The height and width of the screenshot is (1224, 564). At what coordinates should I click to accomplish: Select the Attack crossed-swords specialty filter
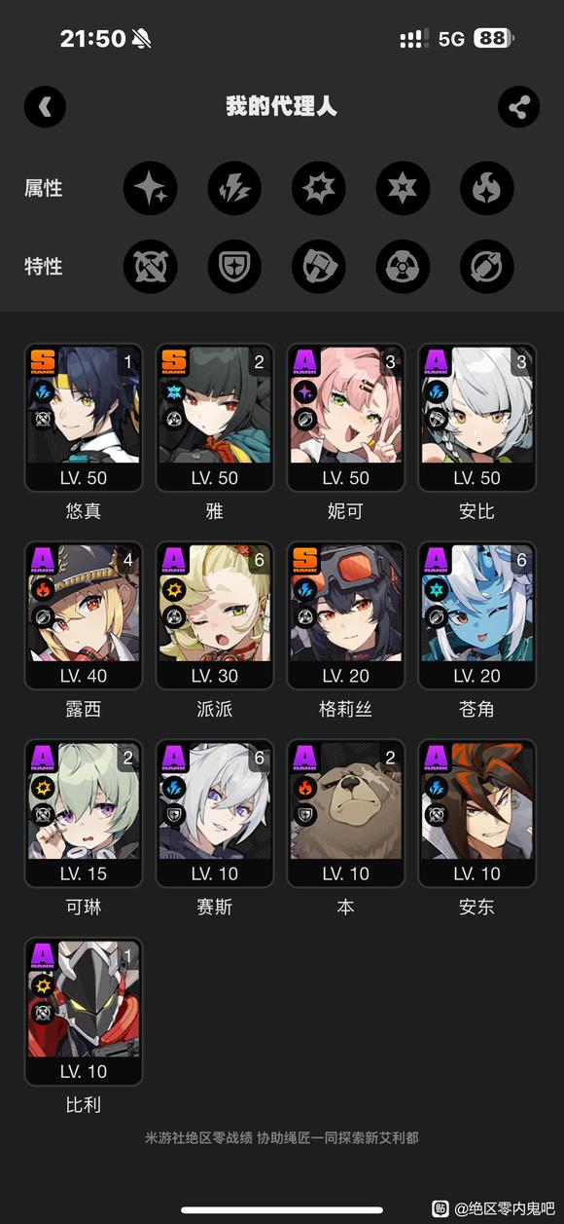click(150, 267)
